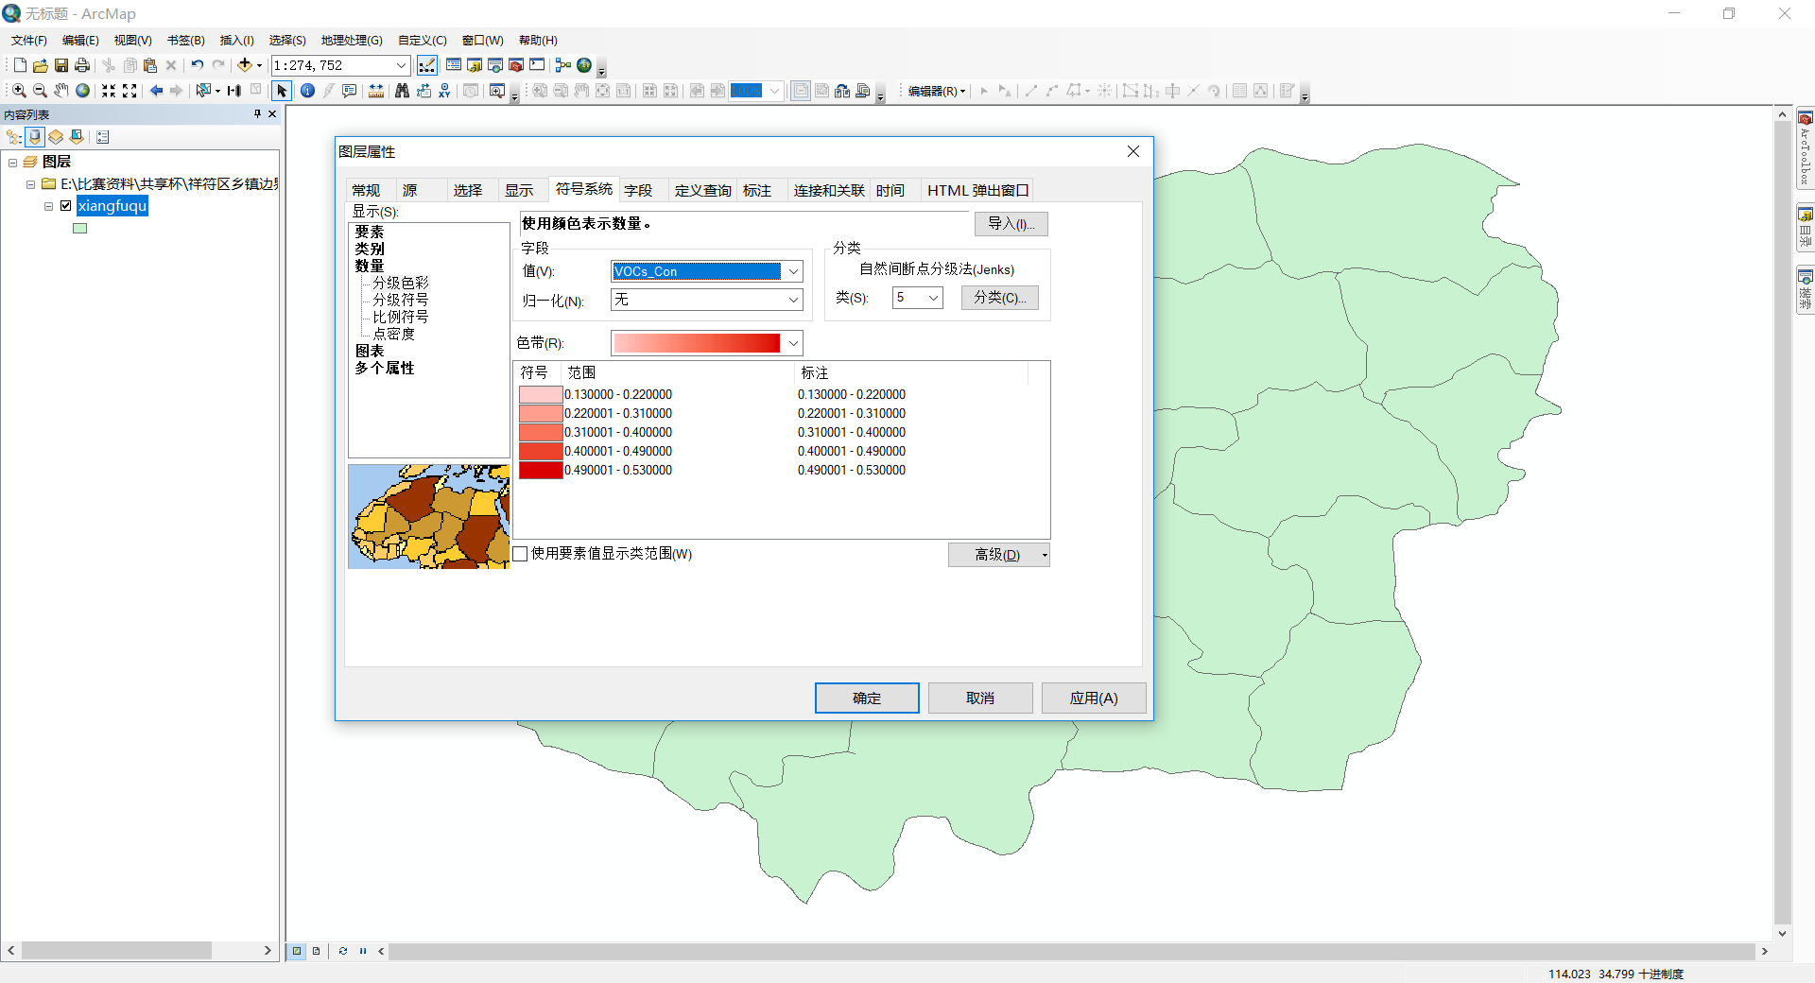Select the Pan tool
This screenshot has height=983, width=1815.
click(x=61, y=91)
